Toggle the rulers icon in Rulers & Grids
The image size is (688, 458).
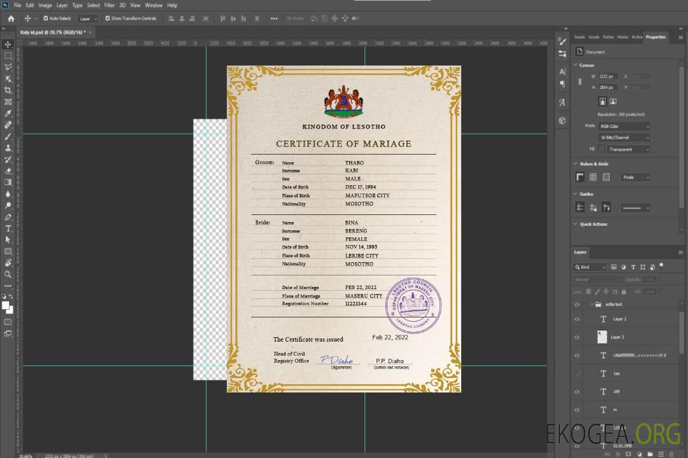pos(580,177)
